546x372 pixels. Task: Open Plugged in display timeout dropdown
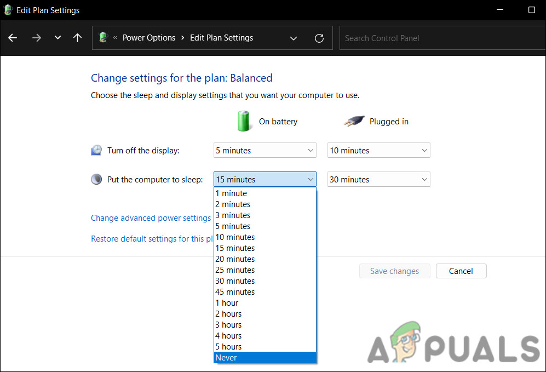(x=378, y=150)
